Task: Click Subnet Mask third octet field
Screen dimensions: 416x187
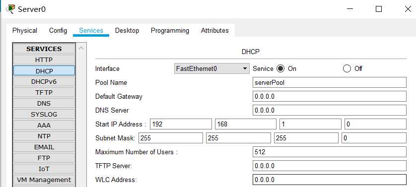Action: pyautogui.click(x=306, y=138)
